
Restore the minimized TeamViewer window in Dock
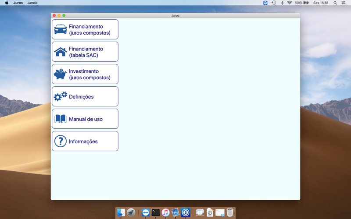click(220, 212)
